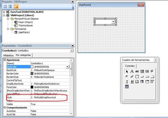This screenshot has width=168, height=118.
Task: Pick the TextBox control labeled abl
Action: [x=137, y=71]
